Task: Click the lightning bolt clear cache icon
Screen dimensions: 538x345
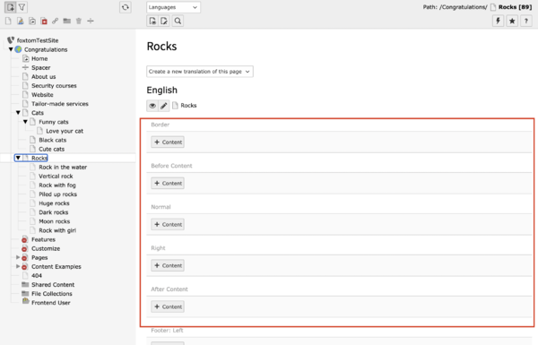Action: coord(498,21)
